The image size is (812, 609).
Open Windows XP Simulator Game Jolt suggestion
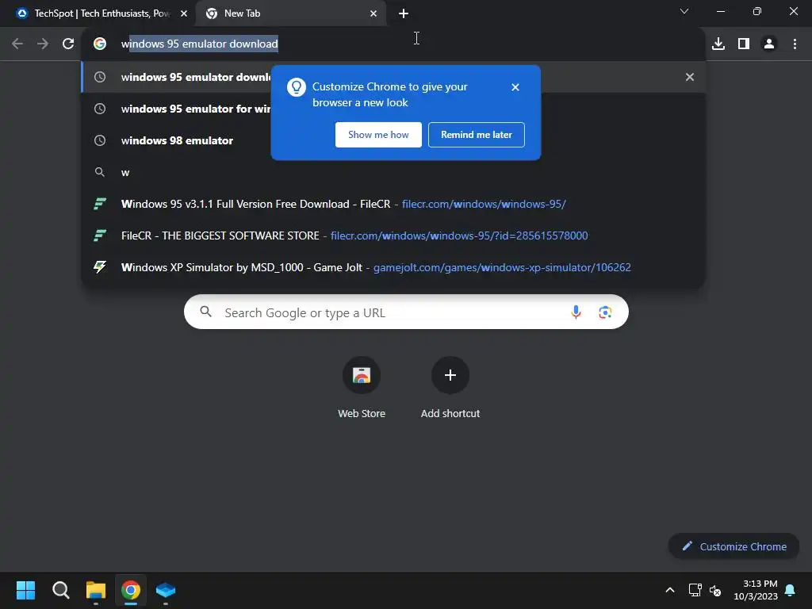393,267
